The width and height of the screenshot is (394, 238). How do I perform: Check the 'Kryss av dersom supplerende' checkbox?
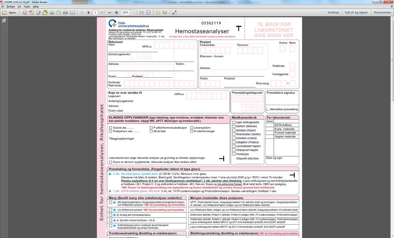110,162
